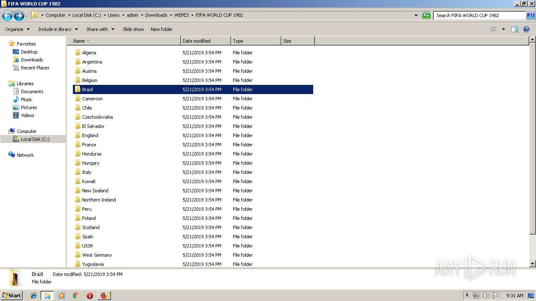The height and width of the screenshot is (301, 536).
Task: Start the Slide show
Action: point(133,29)
